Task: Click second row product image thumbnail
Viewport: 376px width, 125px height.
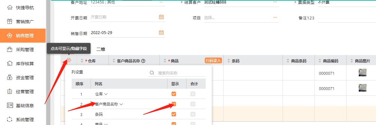Action: [x=362, y=88]
